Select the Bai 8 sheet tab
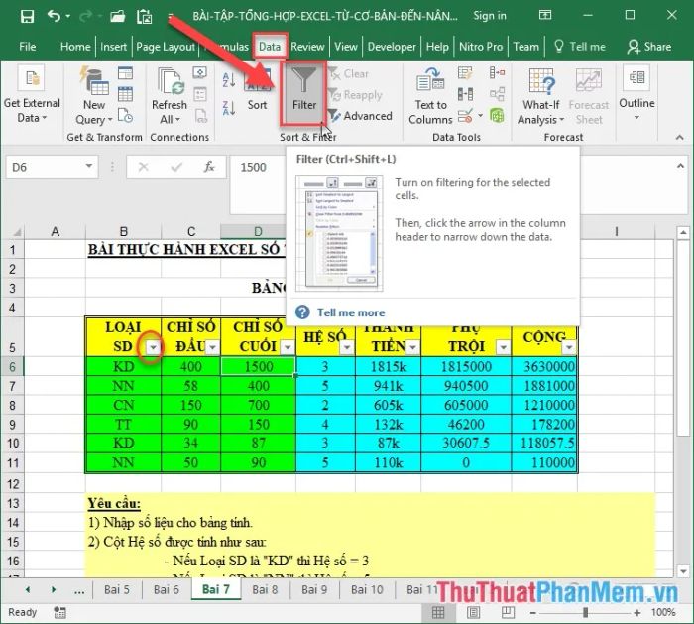Screen dimensions: 694x624 coord(265,590)
